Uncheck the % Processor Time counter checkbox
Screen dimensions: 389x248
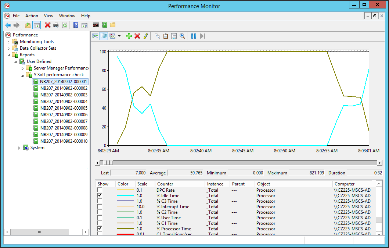[x=100, y=229]
